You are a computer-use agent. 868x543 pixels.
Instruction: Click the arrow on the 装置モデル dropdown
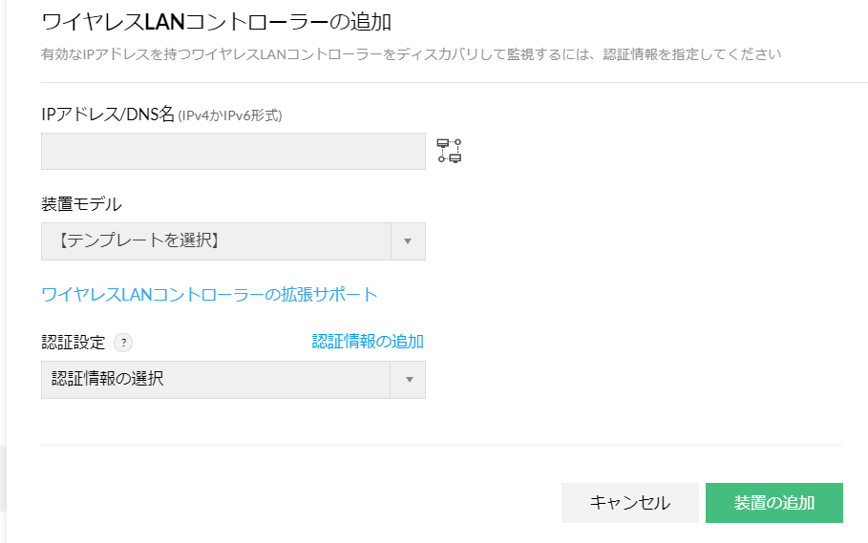pos(408,241)
